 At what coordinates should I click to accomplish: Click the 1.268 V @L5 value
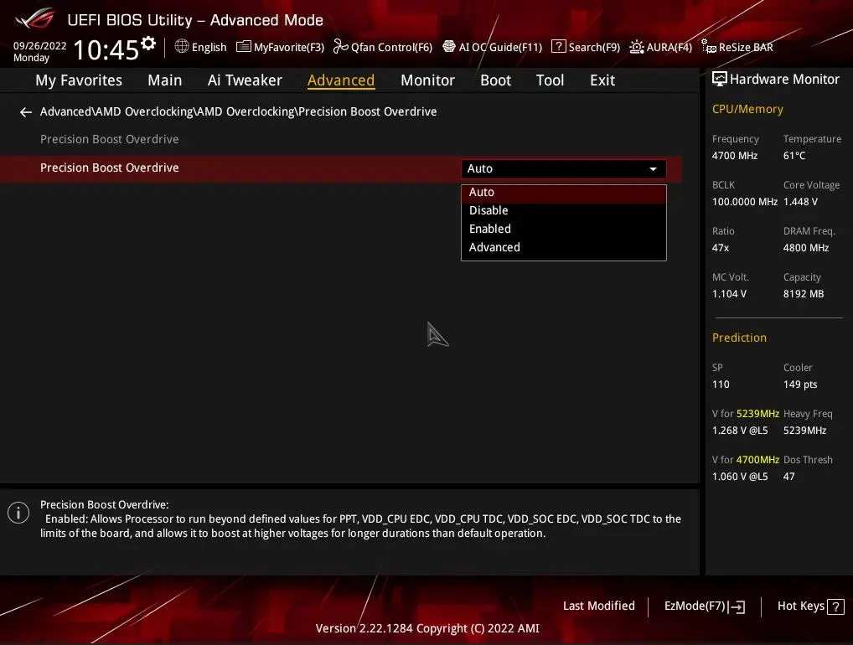coord(740,431)
